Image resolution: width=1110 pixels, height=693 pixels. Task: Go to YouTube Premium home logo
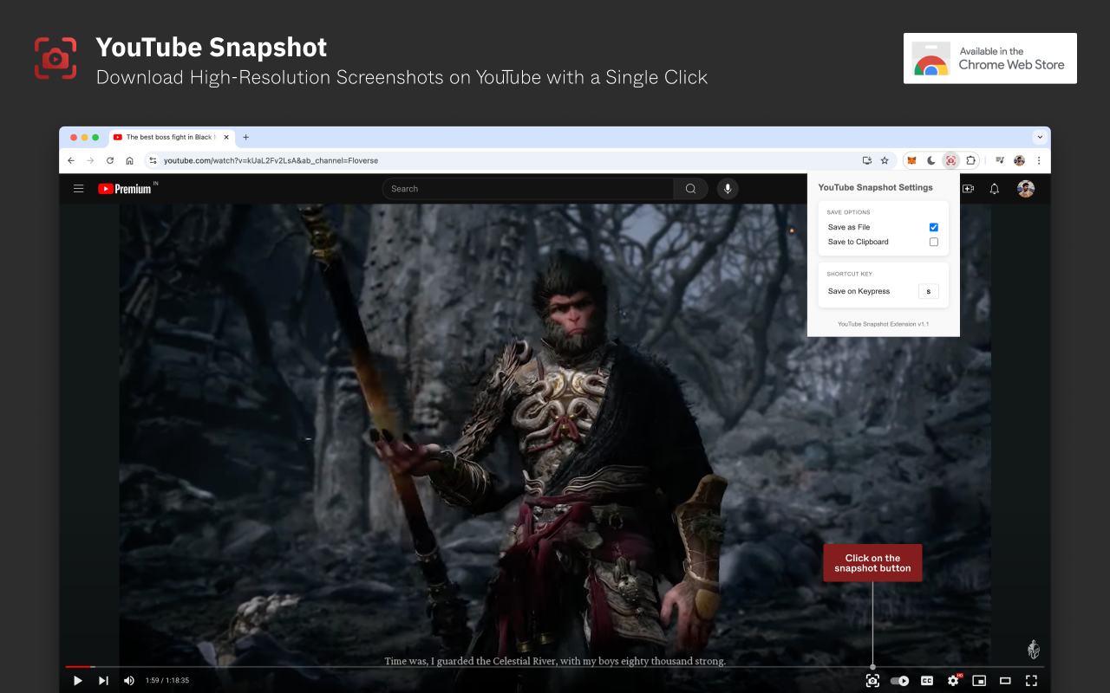coord(127,189)
